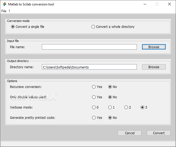Minimize the conversion tool window
Screen dimensions: 176x147
[x=145, y=4]
